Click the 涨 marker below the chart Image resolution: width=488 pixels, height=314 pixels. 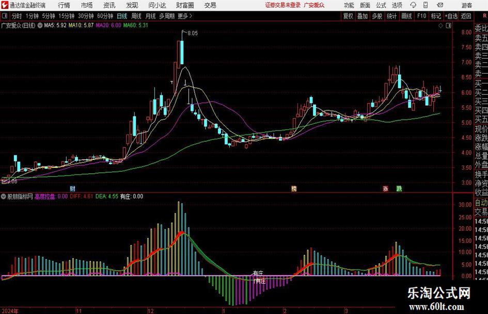click(x=386, y=188)
